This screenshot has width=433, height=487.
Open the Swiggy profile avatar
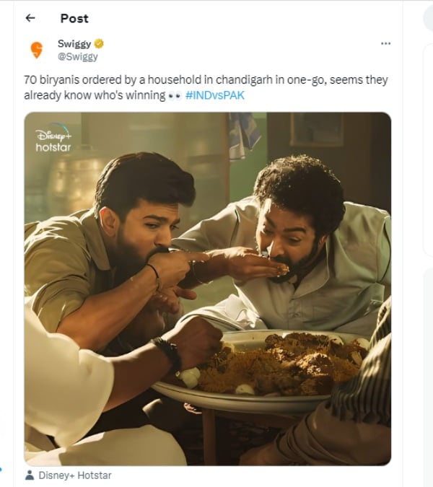(36, 50)
